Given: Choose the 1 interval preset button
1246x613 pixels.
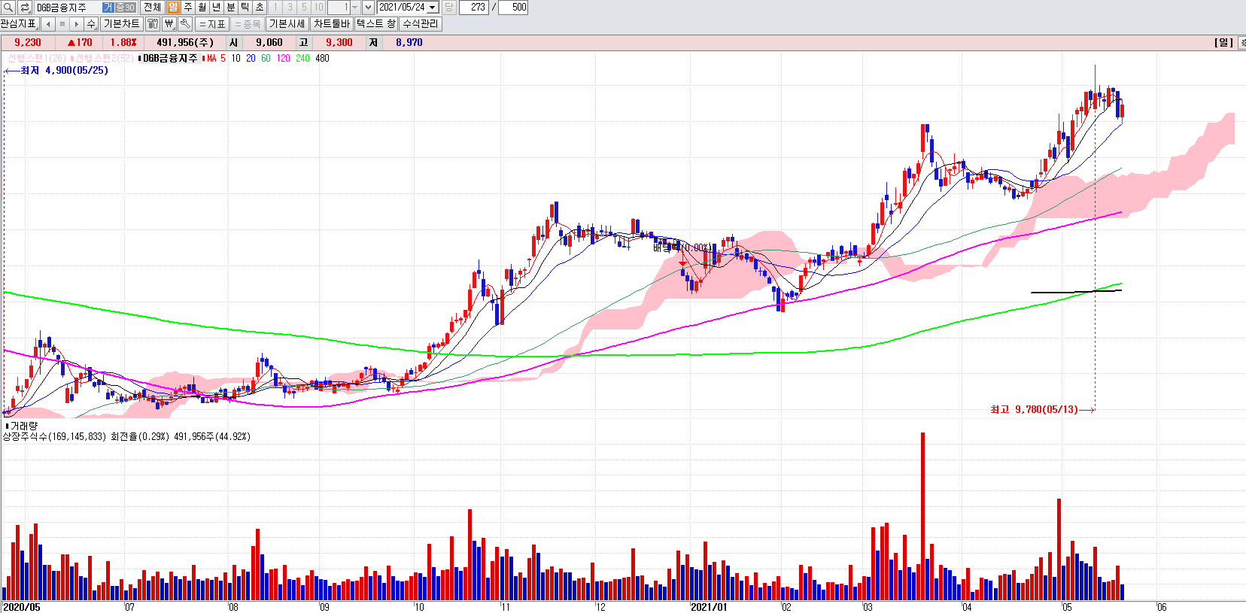Looking at the screenshot, I should point(275,7).
